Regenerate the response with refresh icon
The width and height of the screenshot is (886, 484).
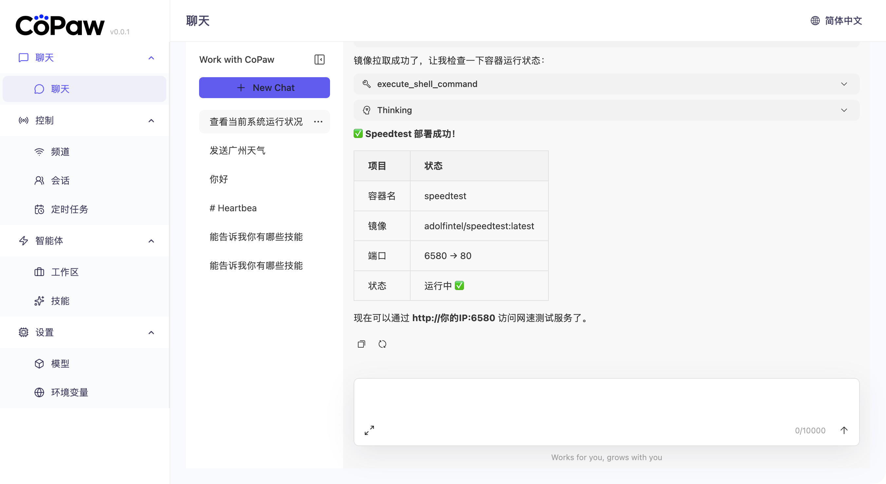(382, 344)
